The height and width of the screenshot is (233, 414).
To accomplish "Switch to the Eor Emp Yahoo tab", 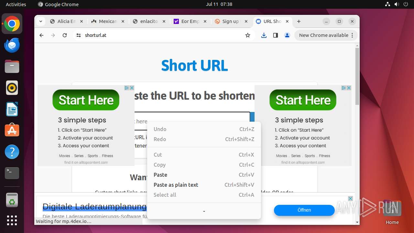I will point(191,21).
